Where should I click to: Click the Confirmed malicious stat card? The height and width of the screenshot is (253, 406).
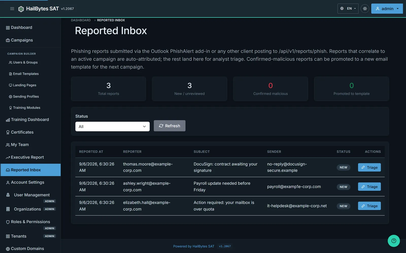(270, 89)
